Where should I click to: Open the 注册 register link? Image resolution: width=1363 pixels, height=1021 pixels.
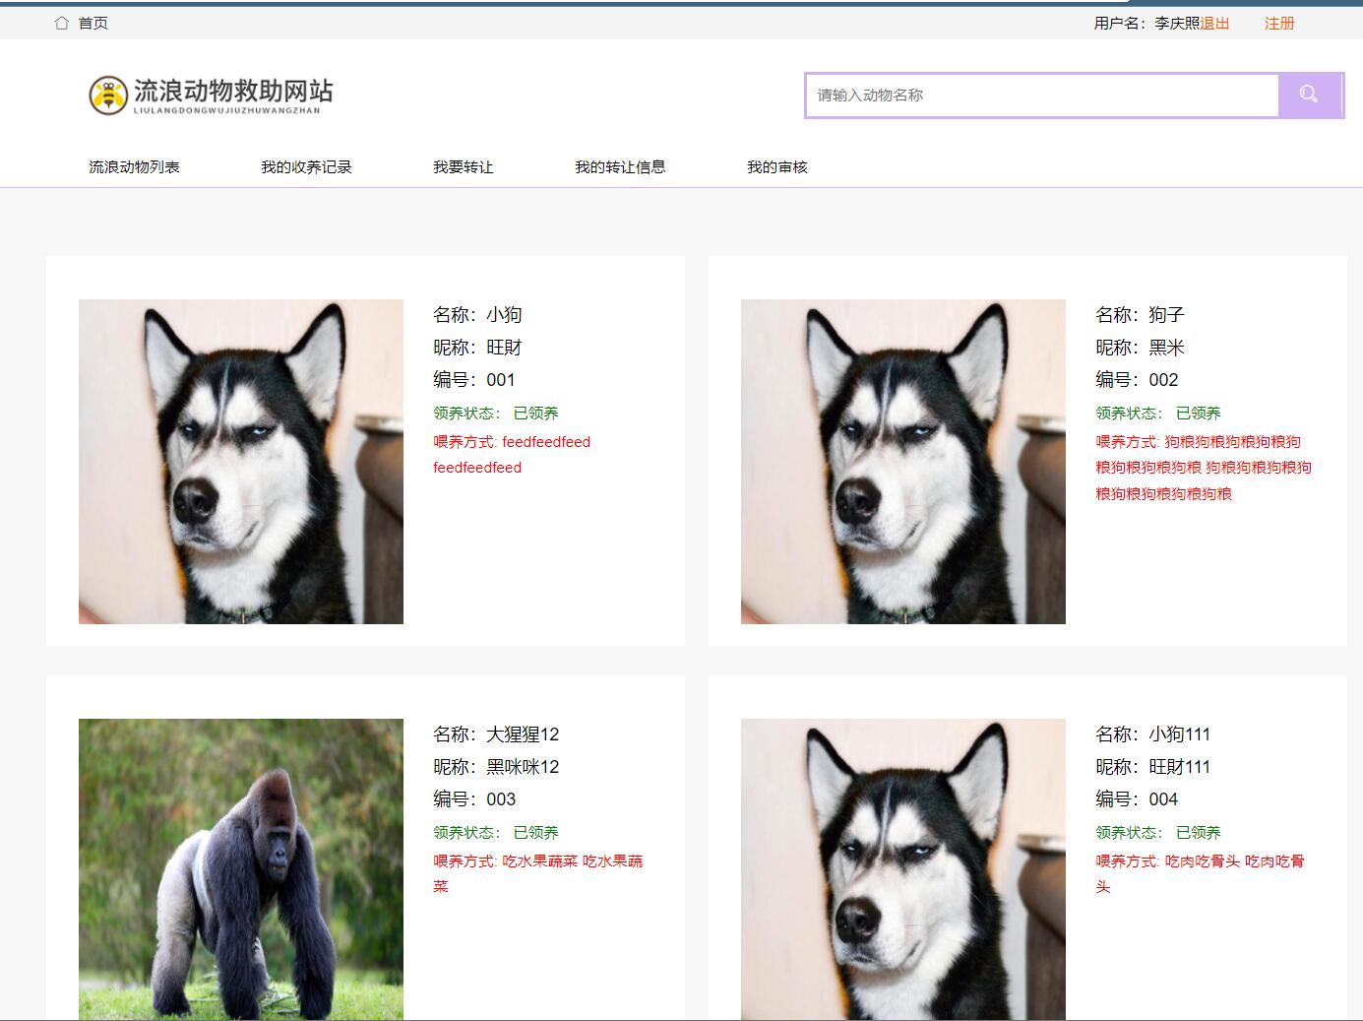click(x=1279, y=23)
